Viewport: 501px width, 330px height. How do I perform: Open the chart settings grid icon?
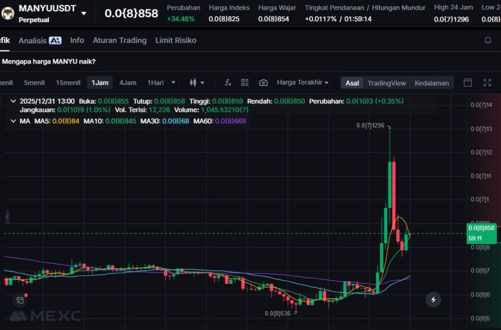(x=245, y=82)
